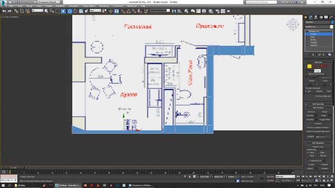The height and width of the screenshot is (188, 335).
Task: Toggle Preserve UVs checkbox
Action: [308, 160]
